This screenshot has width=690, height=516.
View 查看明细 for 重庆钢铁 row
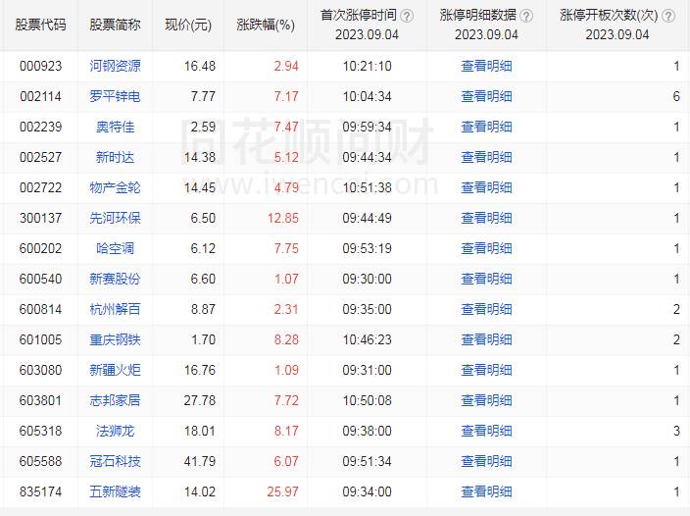(487, 339)
